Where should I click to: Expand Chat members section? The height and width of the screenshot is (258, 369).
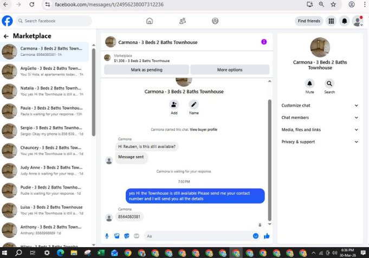320,118
